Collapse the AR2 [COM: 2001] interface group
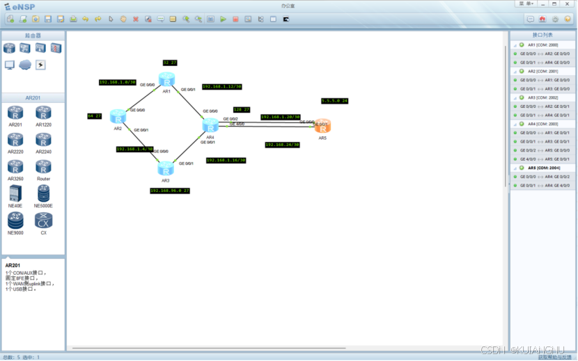578x361 pixels. (515, 72)
